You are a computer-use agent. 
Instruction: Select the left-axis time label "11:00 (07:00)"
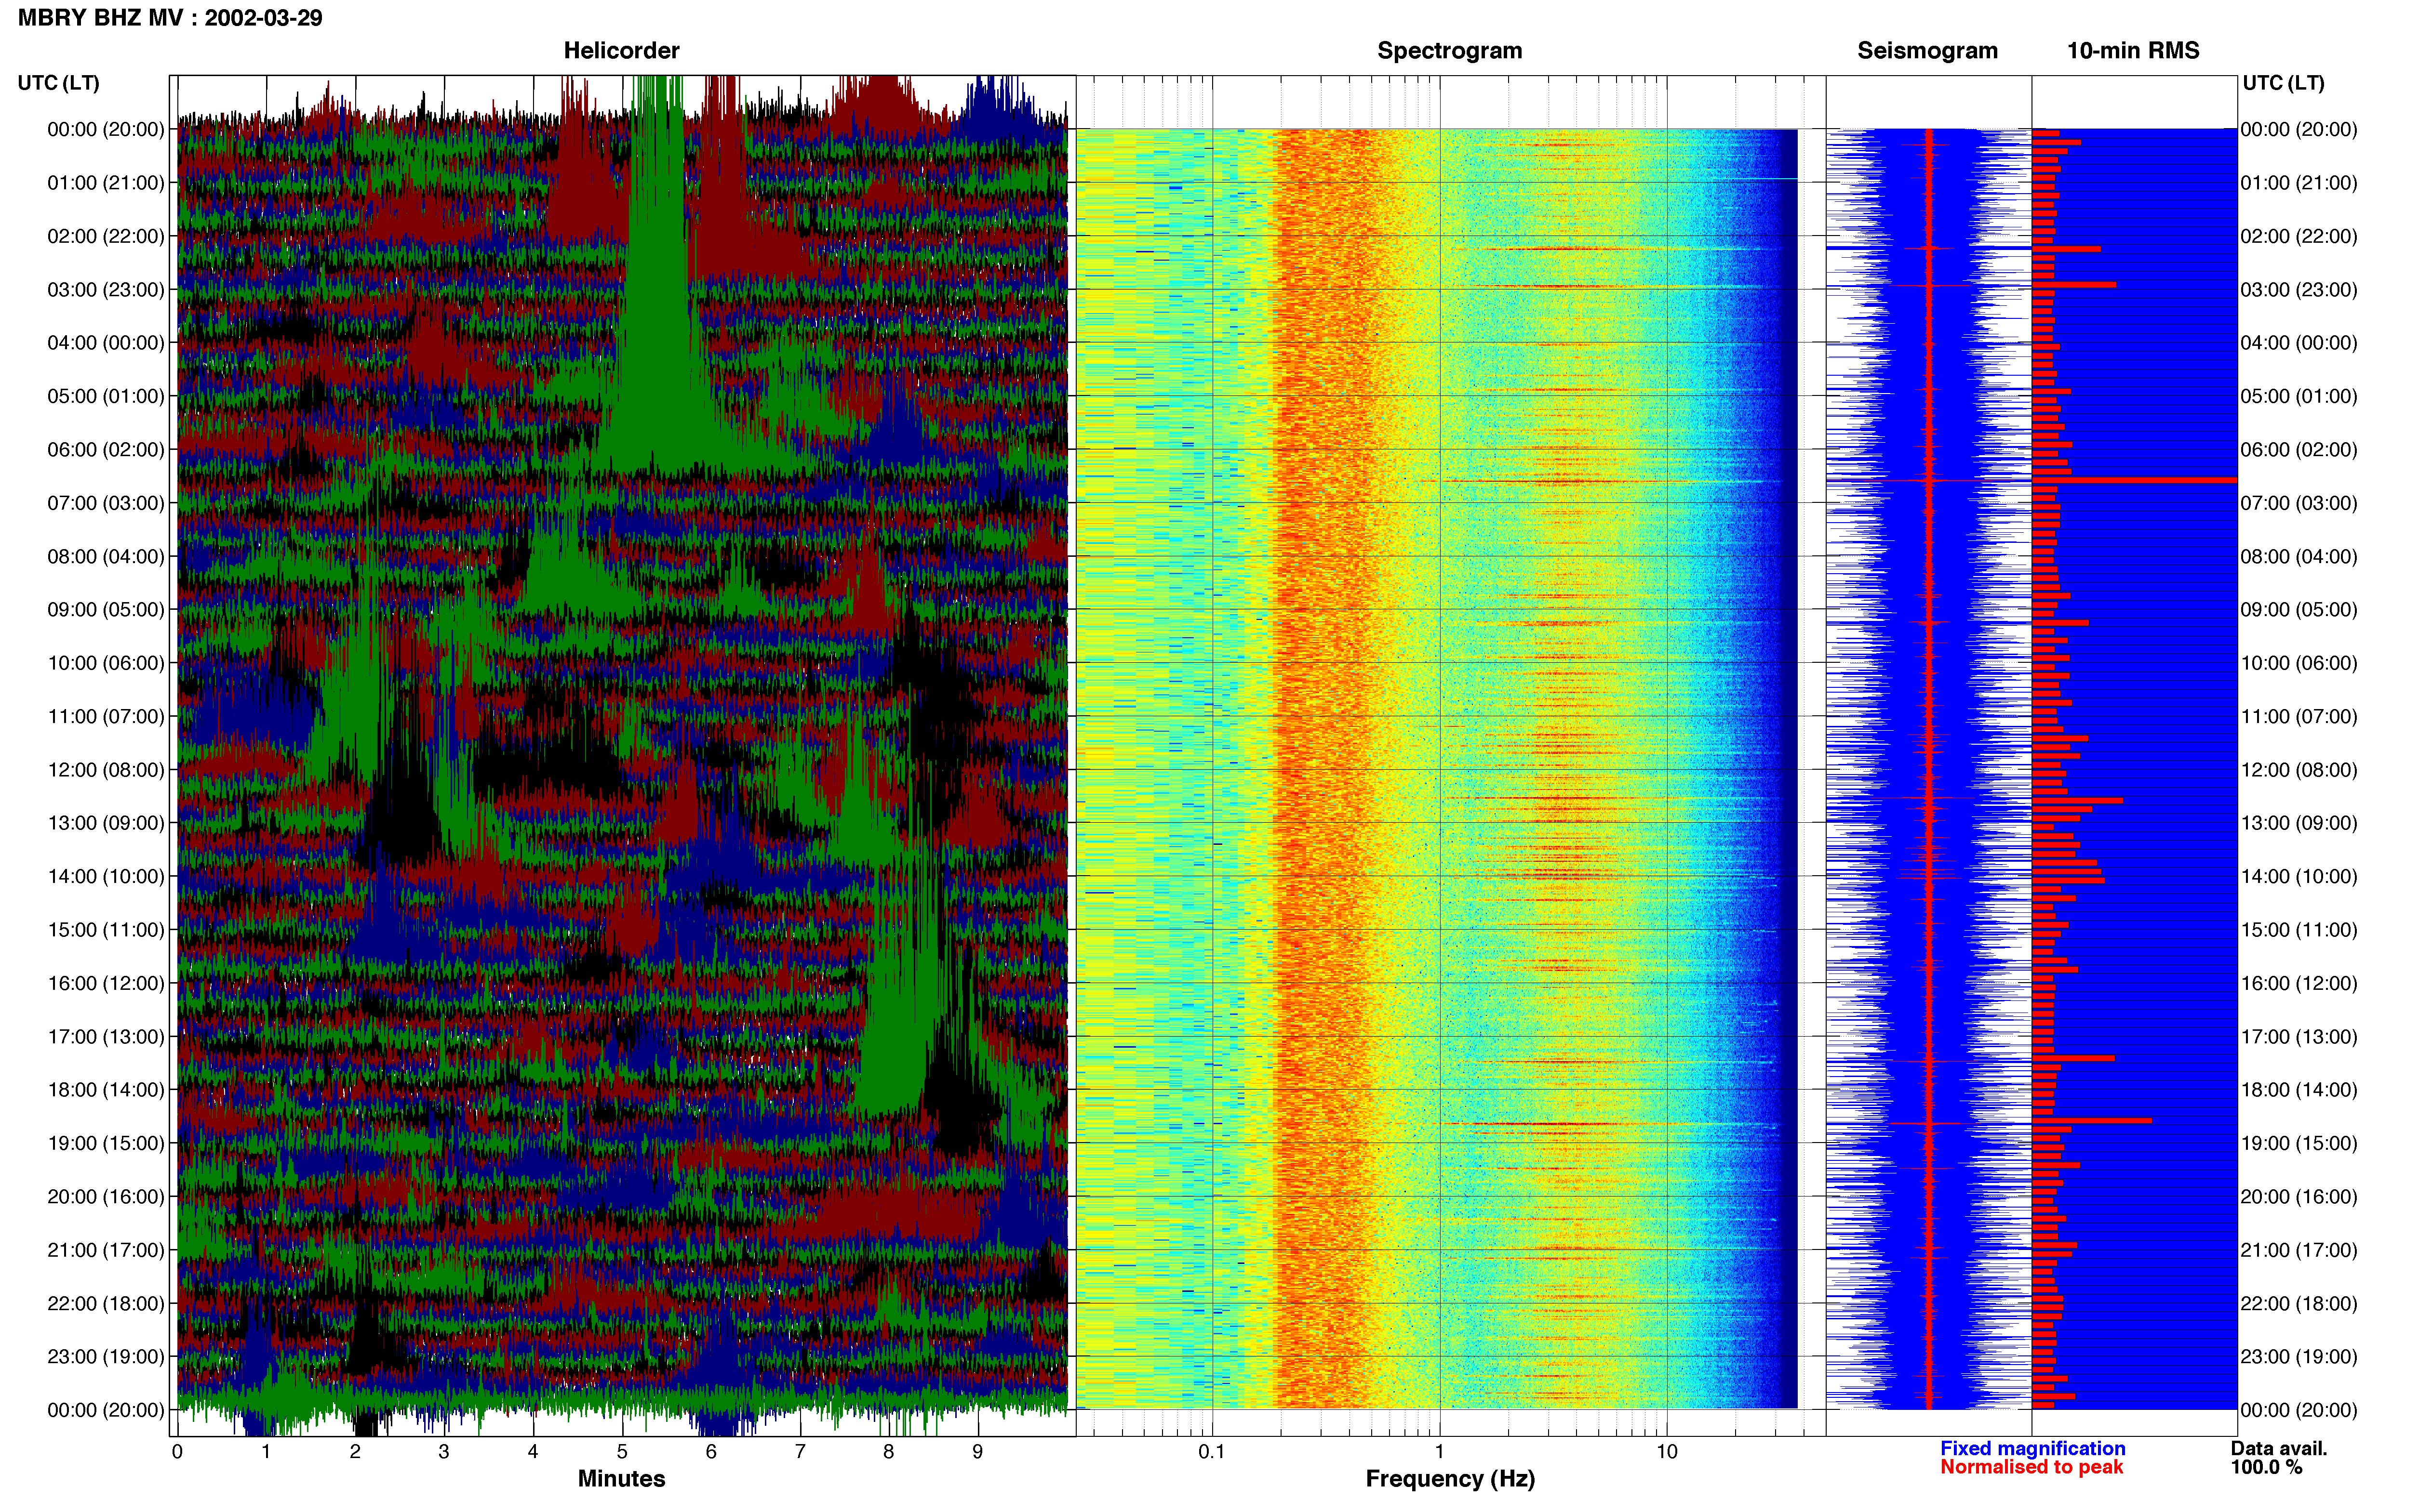pyautogui.click(x=106, y=717)
